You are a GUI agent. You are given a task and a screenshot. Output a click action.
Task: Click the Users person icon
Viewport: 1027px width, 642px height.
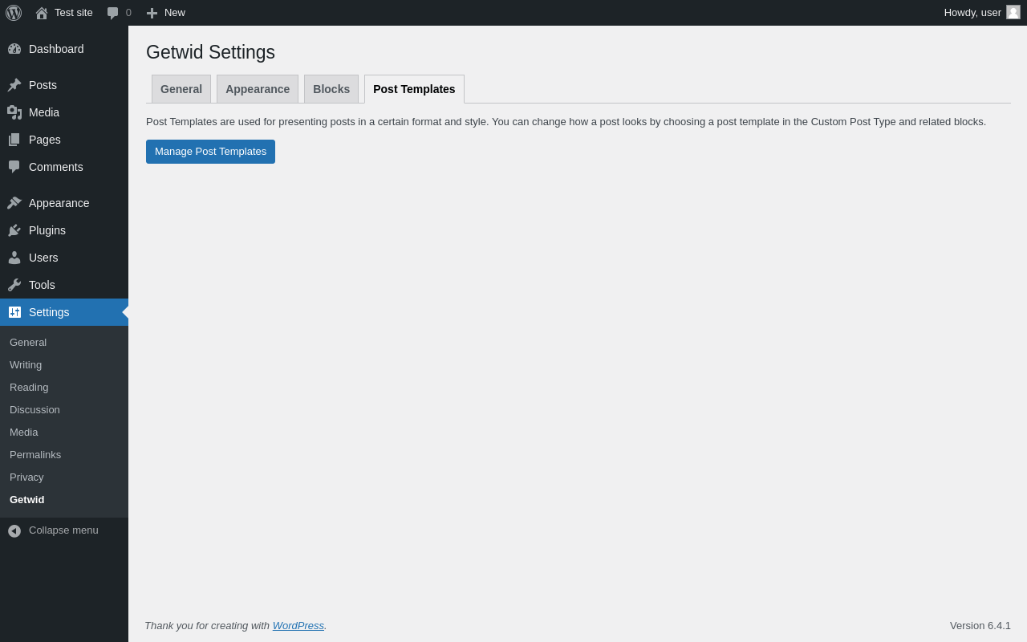(x=14, y=258)
